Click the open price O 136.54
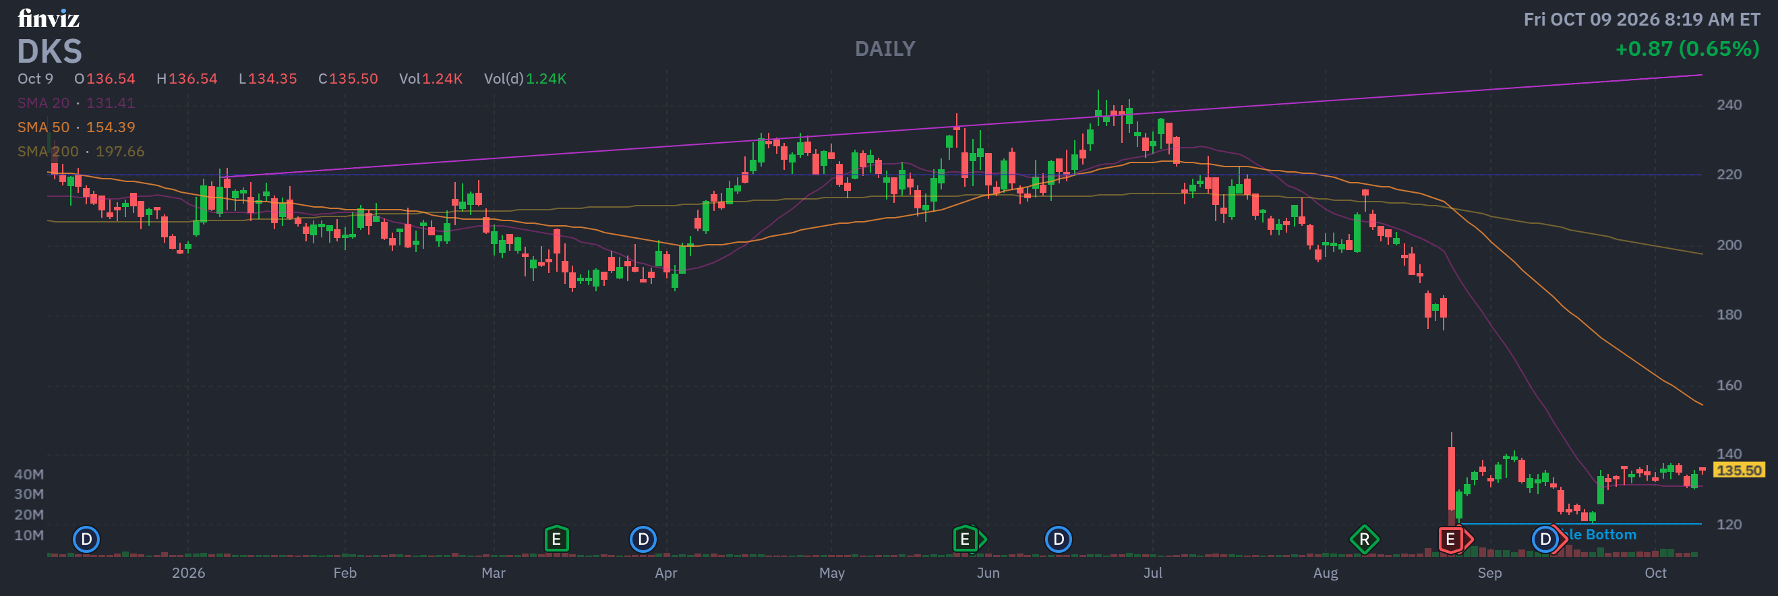 point(105,79)
